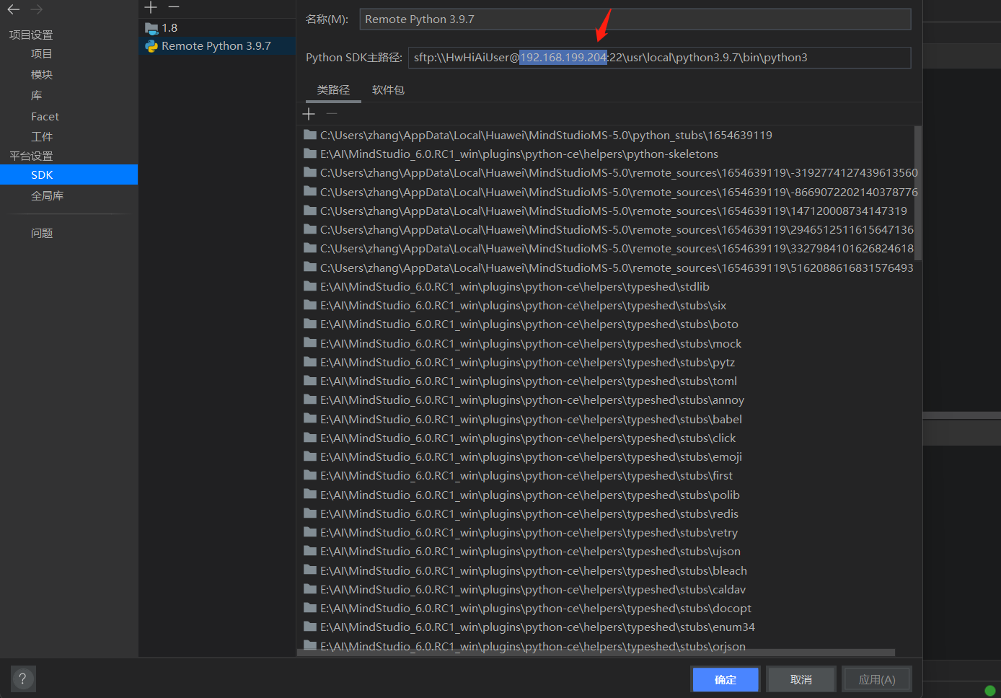
Task: Click folder icon of stubs\babel row
Action: (311, 419)
